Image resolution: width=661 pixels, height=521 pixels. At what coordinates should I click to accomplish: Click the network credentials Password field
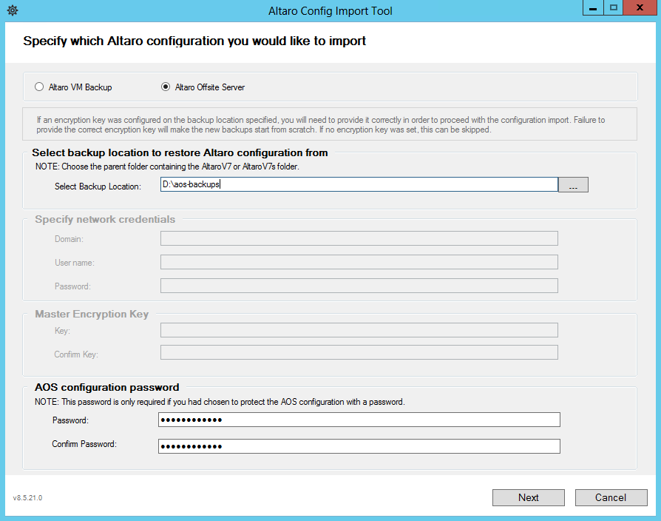click(x=359, y=286)
